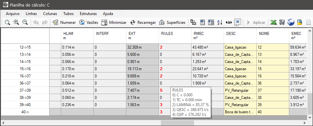Open the Superfícies toolbar option
Viewport: 313px width, 126px height.
[x=172, y=23]
